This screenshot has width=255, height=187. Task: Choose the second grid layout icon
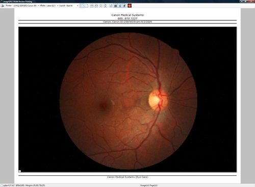pos(96,6)
